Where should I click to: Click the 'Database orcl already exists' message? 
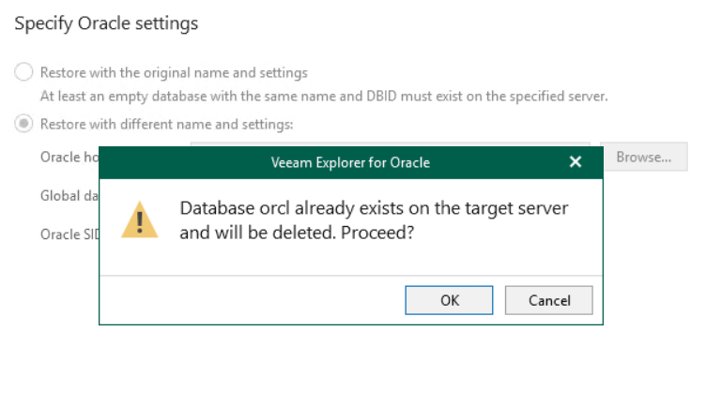click(x=374, y=208)
